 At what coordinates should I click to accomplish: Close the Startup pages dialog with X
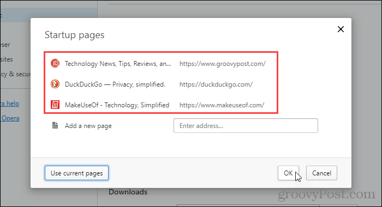point(341,29)
